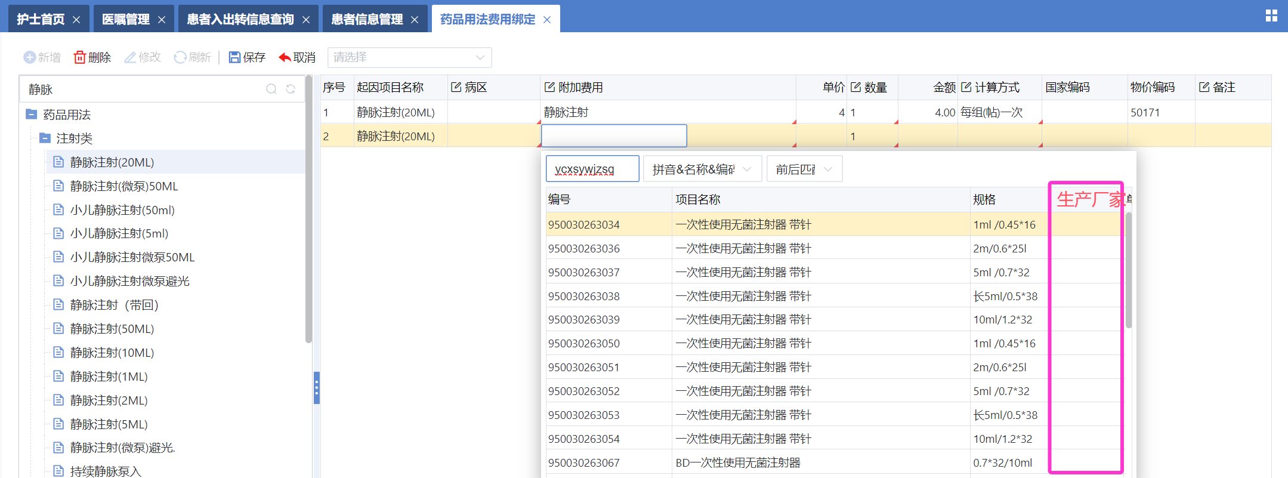This screenshot has height=478, width=1288.
Task: Click document icon of 小儿静脉注射(50ml)
Action: tap(58, 209)
